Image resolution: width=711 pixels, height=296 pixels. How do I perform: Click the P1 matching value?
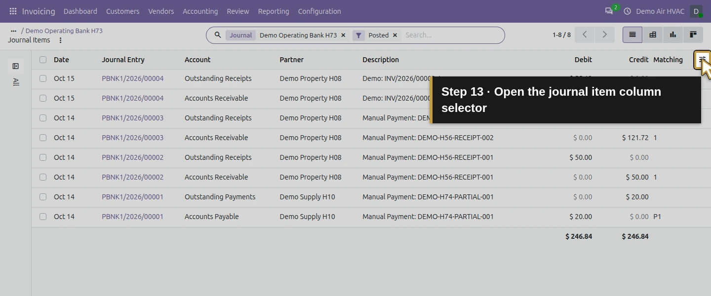click(x=657, y=217)
